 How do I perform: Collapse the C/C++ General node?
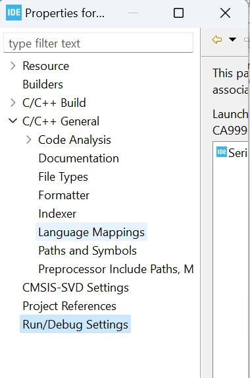pos(12,121)
